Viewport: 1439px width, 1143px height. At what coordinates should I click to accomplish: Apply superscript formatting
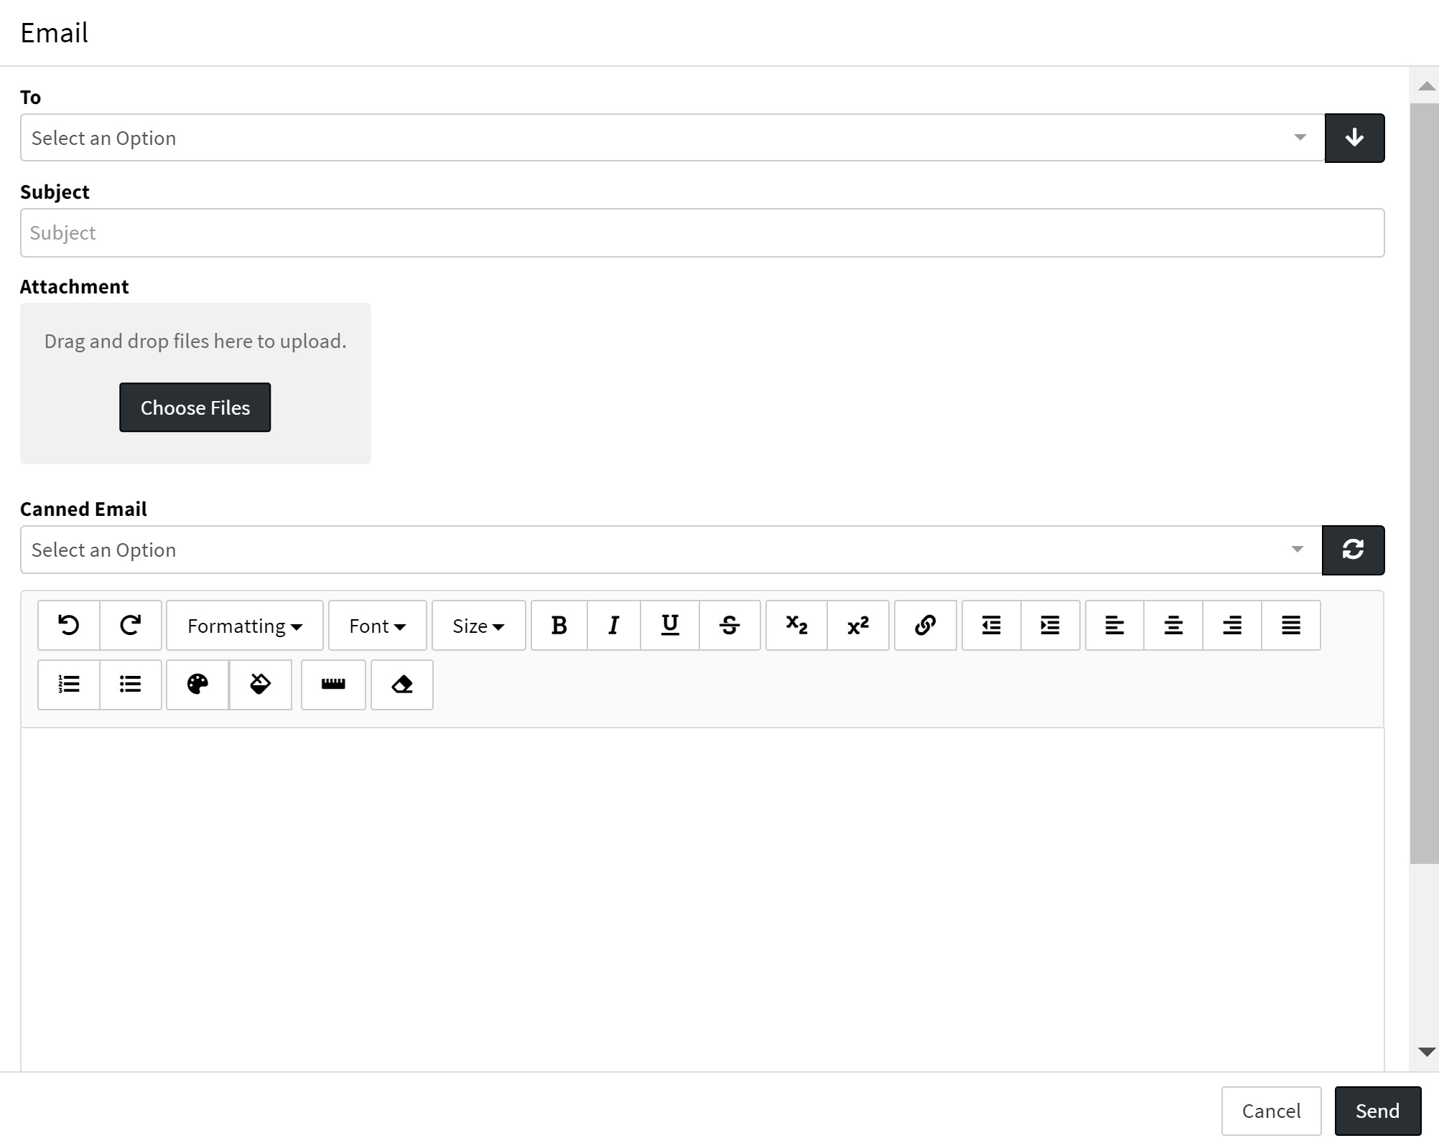pos(858,626)
